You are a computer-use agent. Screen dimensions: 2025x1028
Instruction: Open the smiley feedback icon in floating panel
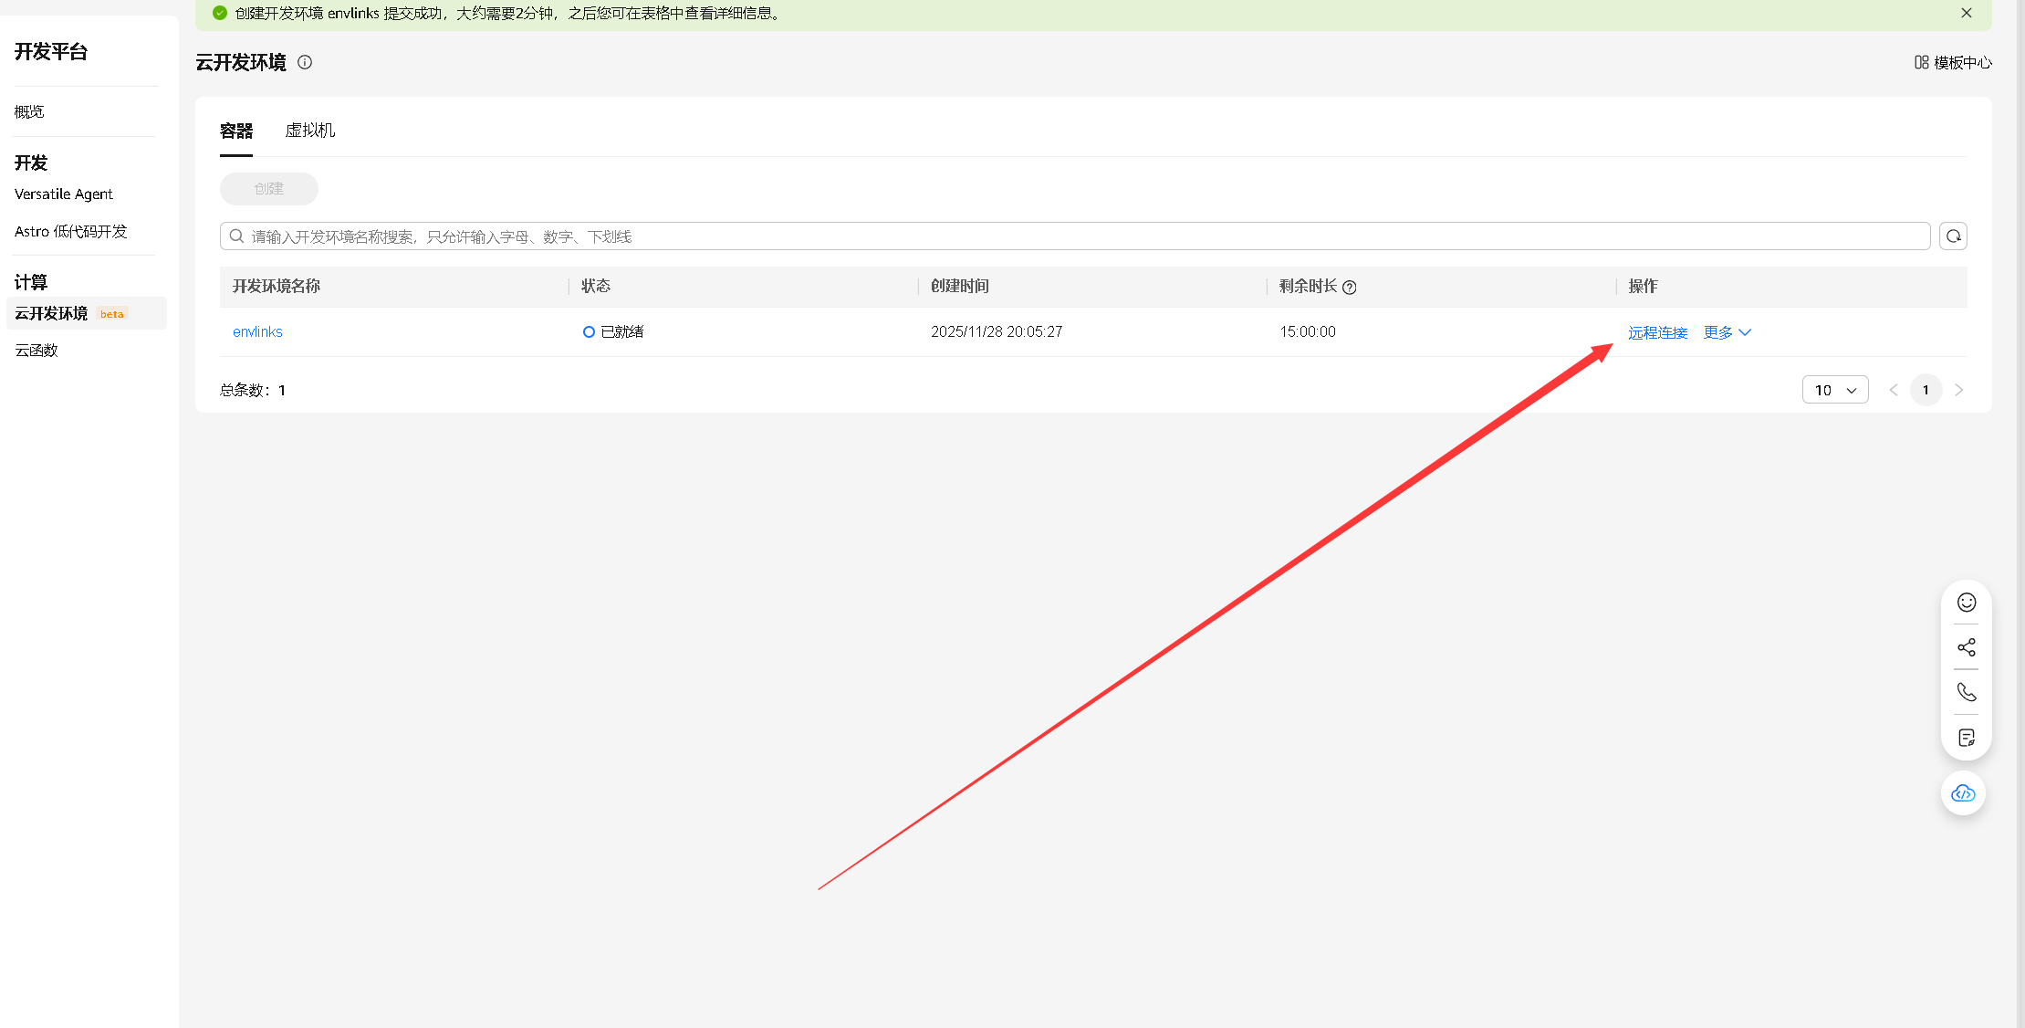point(1967,603)
